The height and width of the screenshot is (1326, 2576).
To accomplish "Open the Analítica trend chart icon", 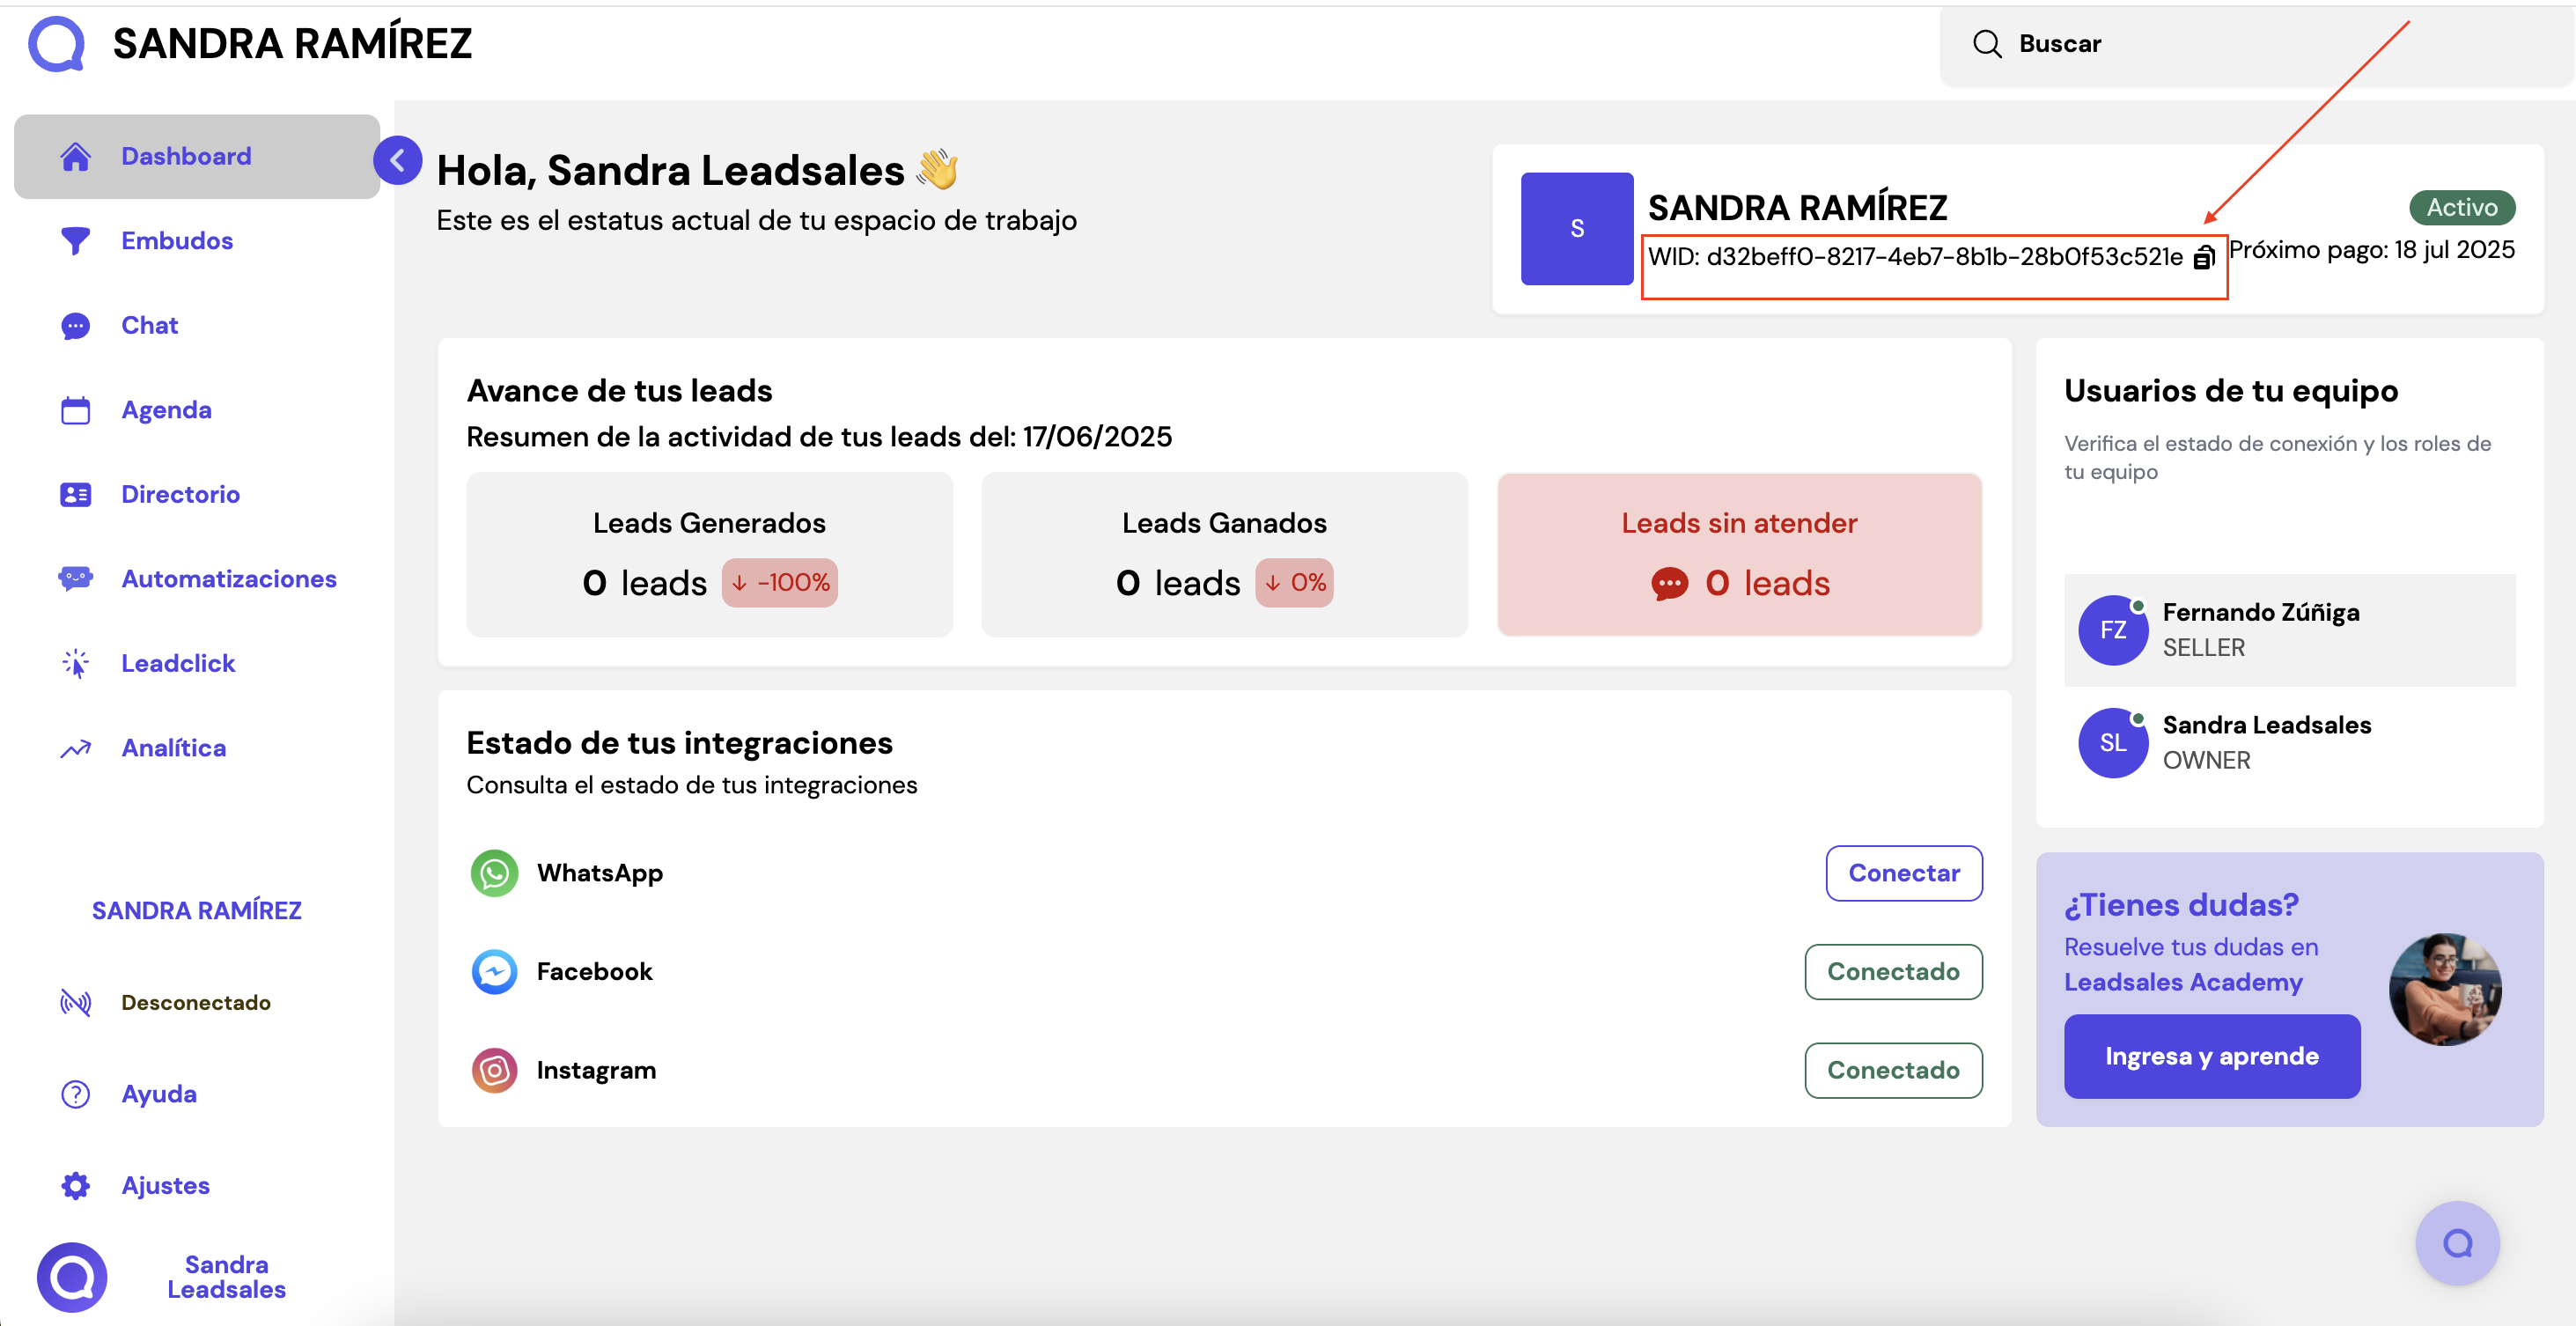I will point(75,748).
